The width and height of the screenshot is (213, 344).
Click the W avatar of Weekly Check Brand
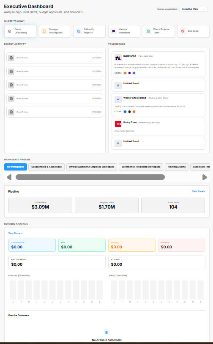(118, 99)
